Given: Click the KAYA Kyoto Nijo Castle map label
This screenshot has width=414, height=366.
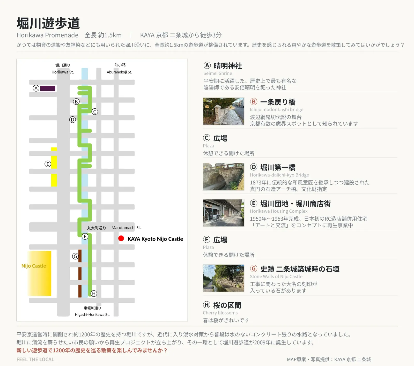Looking at the screenshot, I should pyautogui.click(x=155, y=239).
